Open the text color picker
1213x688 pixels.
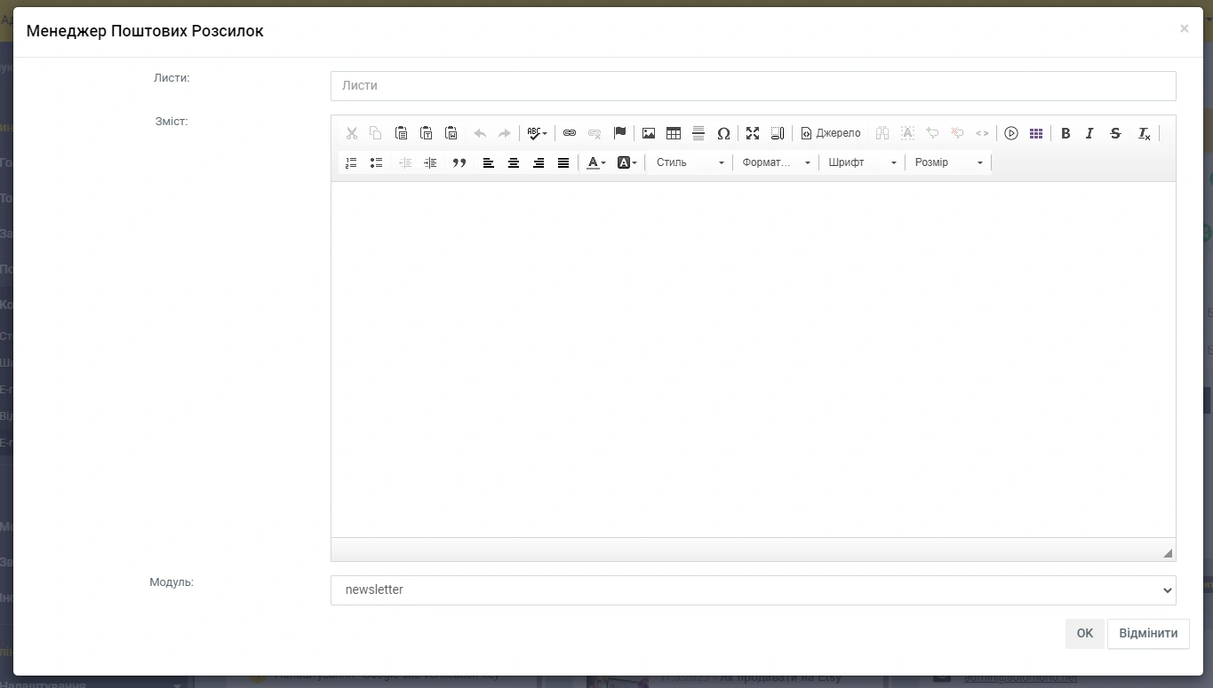click(x=595, y=162)
